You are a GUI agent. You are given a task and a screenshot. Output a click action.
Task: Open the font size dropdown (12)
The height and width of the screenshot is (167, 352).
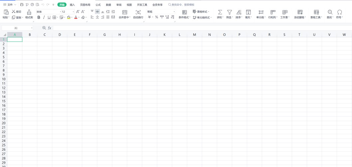click(x=73, y=12)
